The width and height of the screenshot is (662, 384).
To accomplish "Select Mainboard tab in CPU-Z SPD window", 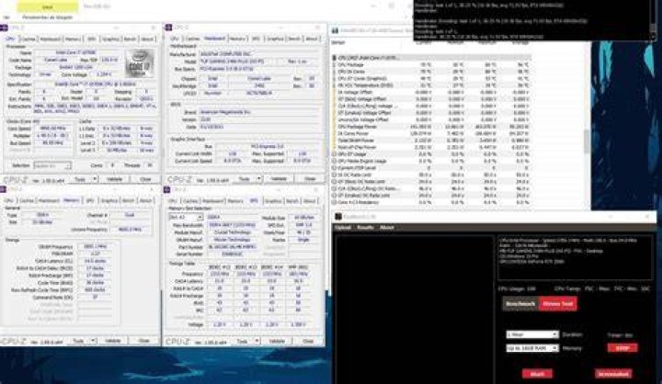I will [212, 201].
